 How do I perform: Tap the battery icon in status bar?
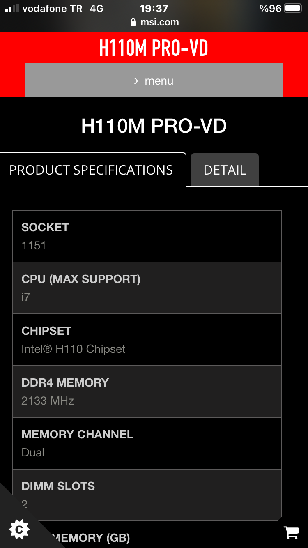(x=293, y=9)
